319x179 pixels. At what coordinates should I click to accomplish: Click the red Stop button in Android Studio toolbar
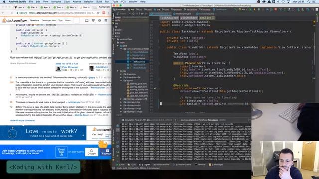(276, 9)
